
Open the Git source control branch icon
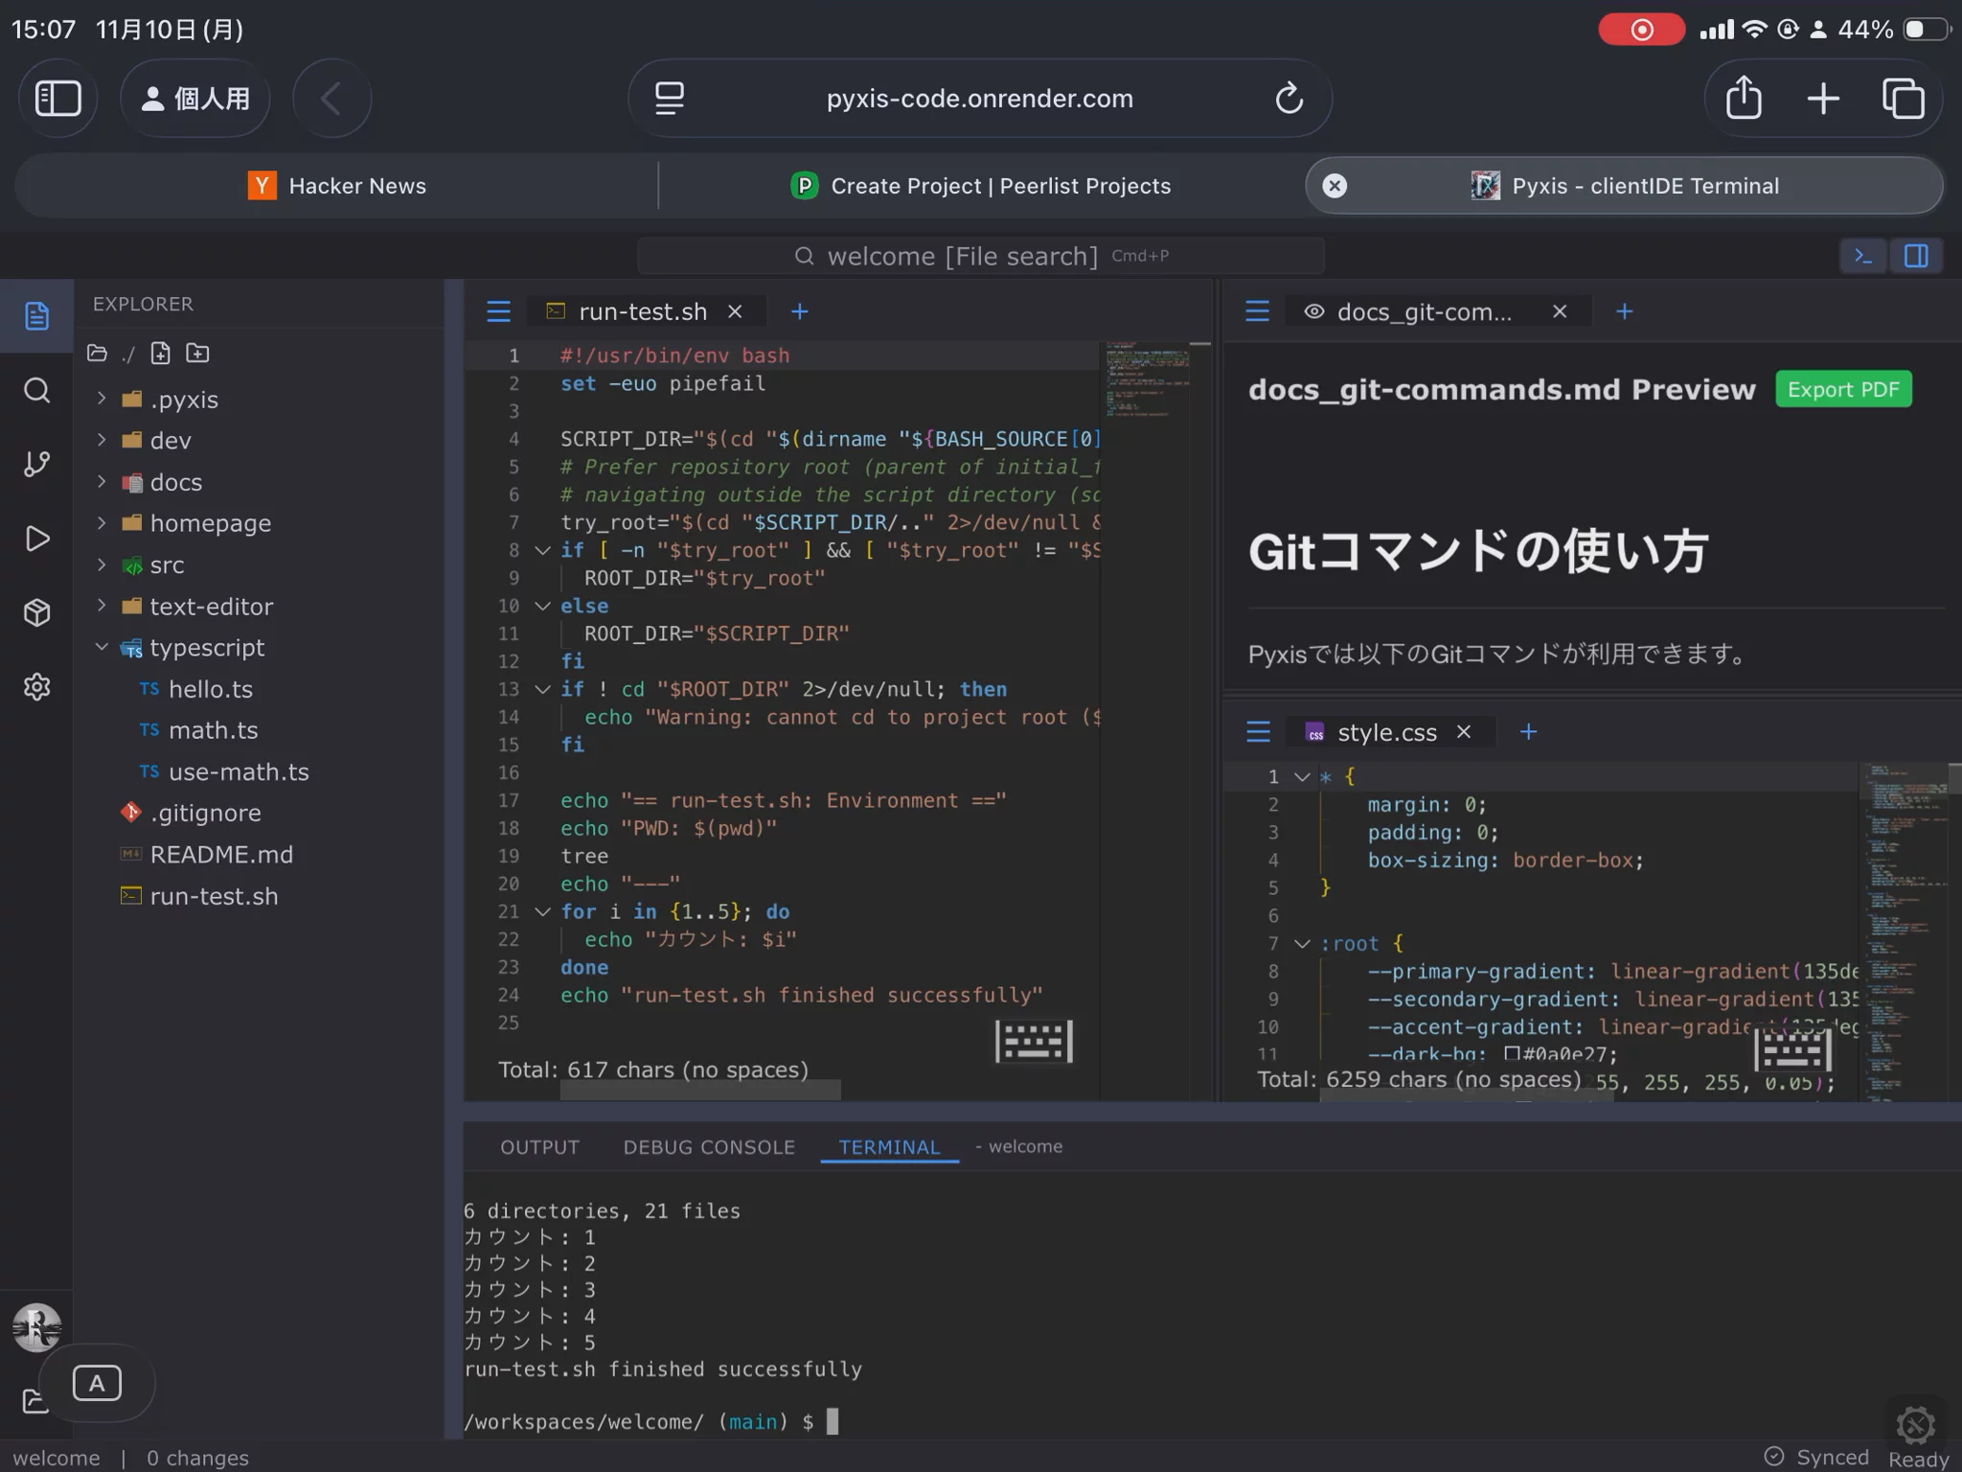click(x=36, y=464)
